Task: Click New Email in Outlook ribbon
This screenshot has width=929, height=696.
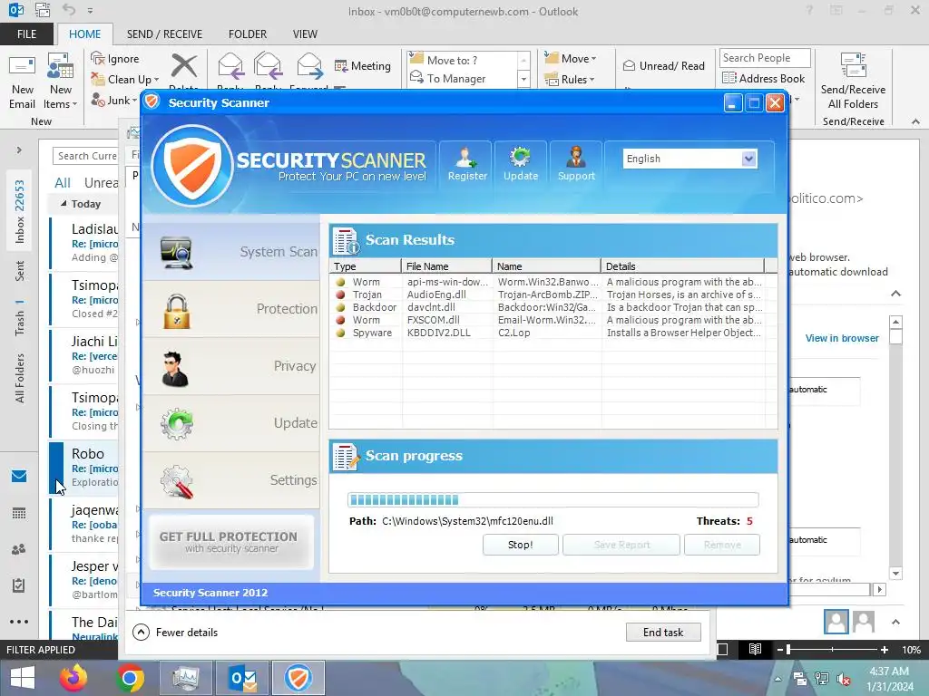Action: coord(22,82)
